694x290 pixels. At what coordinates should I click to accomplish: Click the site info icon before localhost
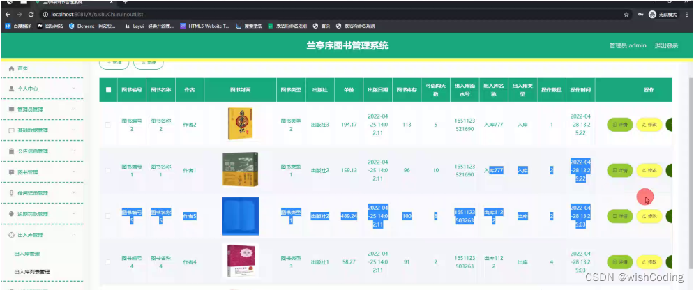(x=45, y=15)
